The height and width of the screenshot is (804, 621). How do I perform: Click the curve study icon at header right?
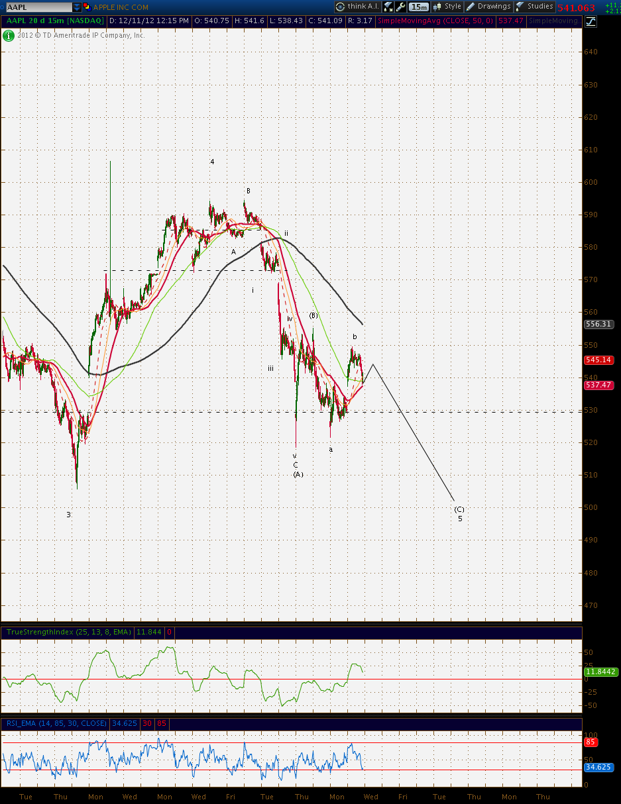pos(590,21)
